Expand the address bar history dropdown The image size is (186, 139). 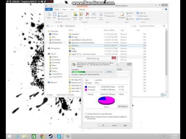132,26
